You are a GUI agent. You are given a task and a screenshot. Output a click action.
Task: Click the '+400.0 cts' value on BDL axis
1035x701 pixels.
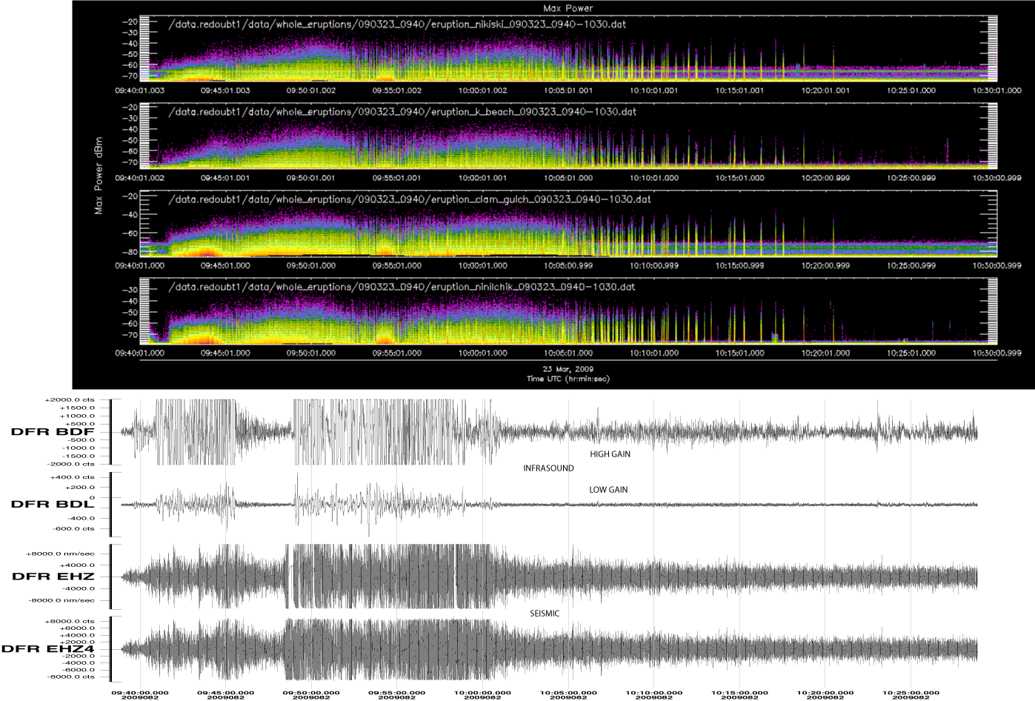pos(72,477)
